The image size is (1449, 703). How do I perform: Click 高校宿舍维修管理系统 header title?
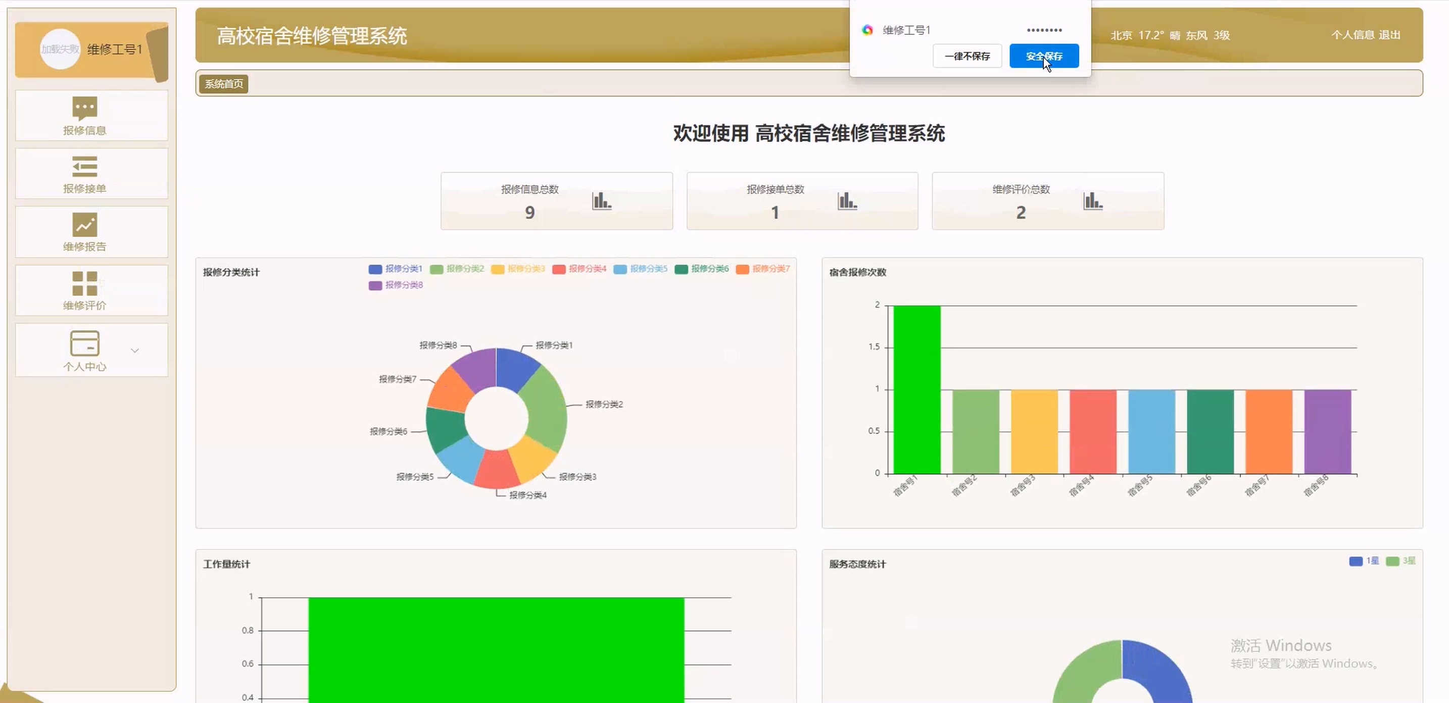point(312,36)
